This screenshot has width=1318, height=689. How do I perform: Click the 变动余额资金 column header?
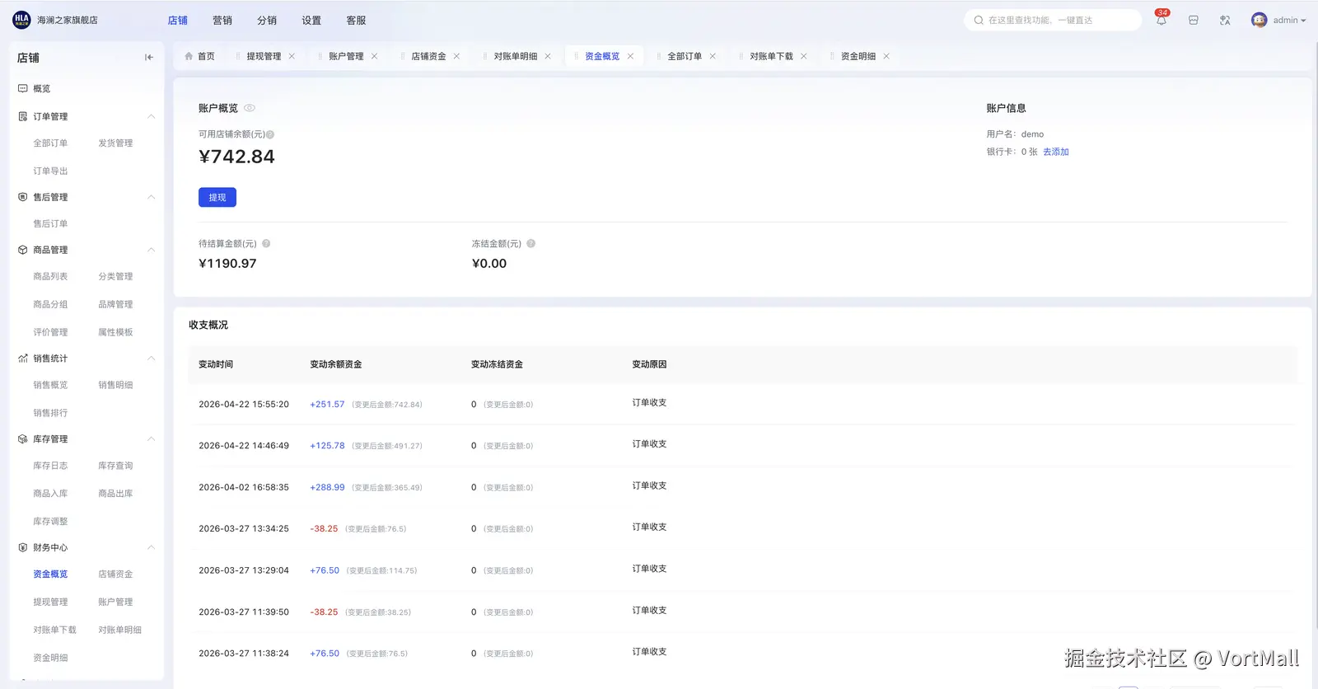336,364
